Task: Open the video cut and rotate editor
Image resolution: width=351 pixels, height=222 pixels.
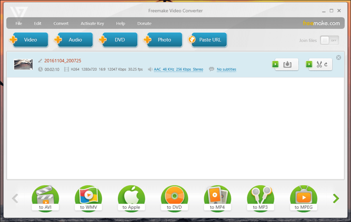Action: click(321, 64)
